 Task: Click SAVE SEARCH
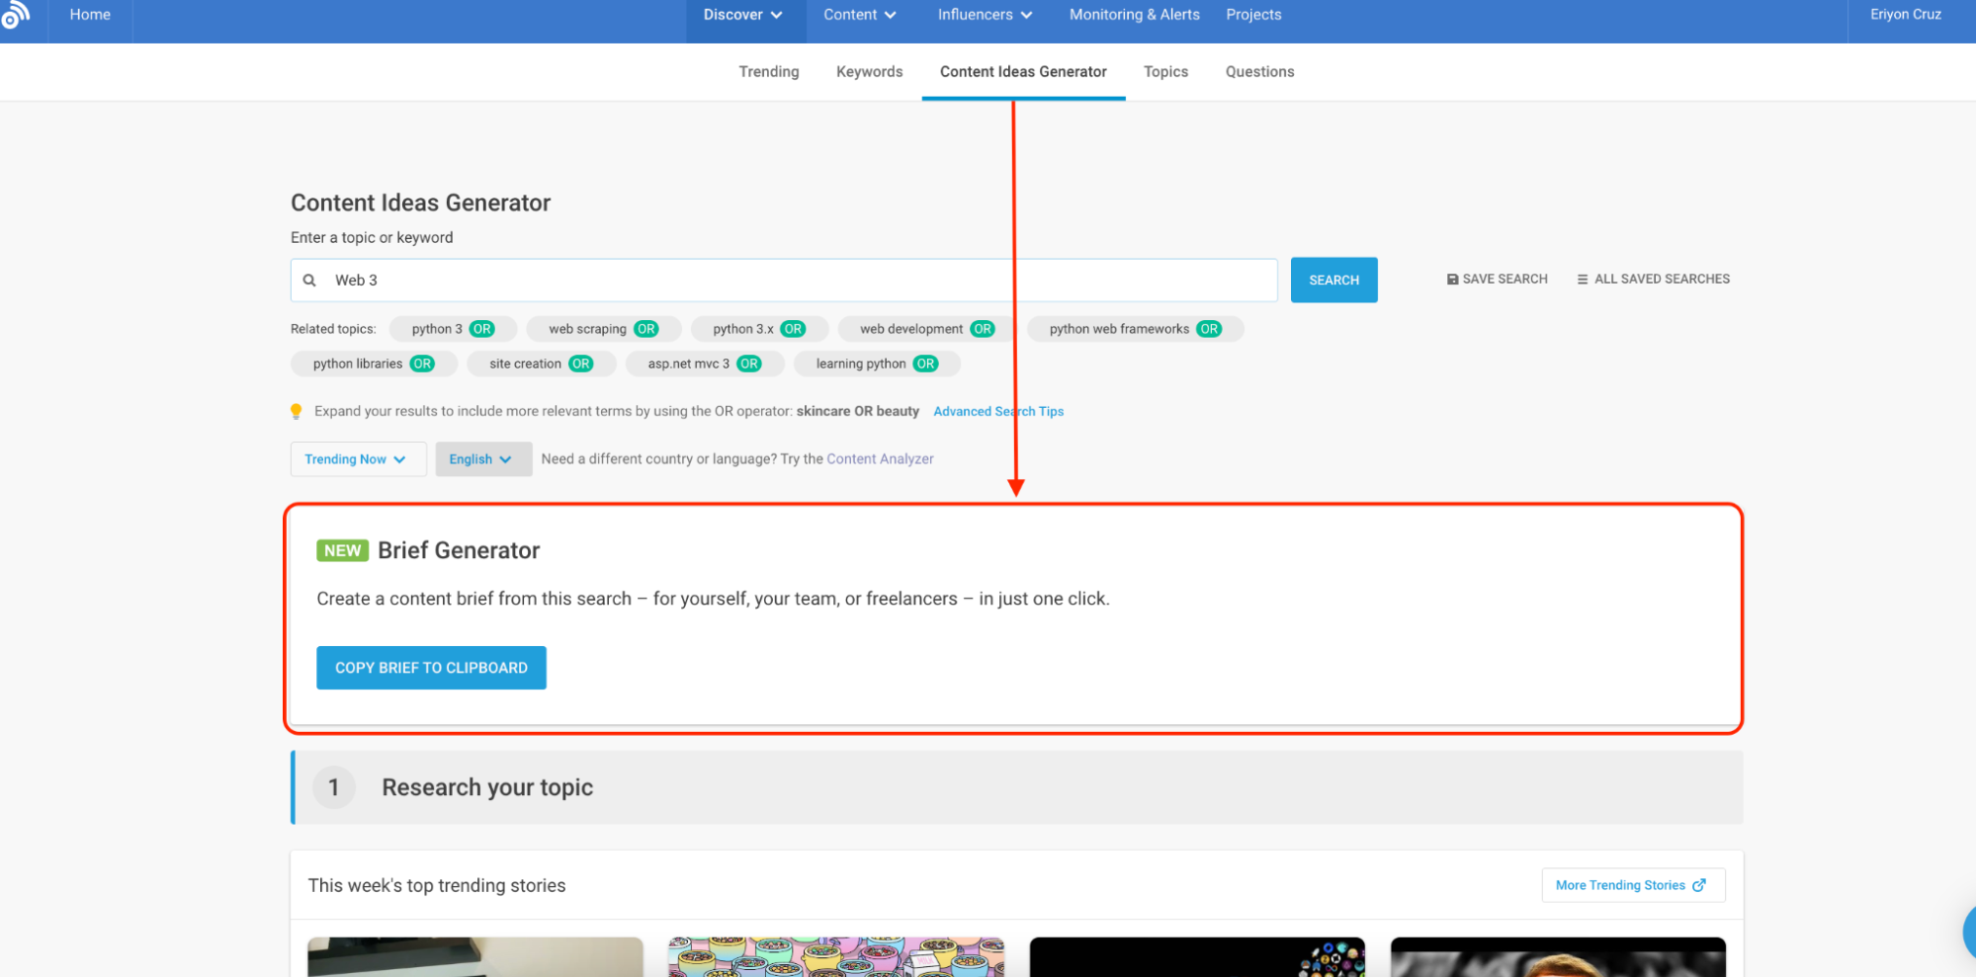(1497, 280)
